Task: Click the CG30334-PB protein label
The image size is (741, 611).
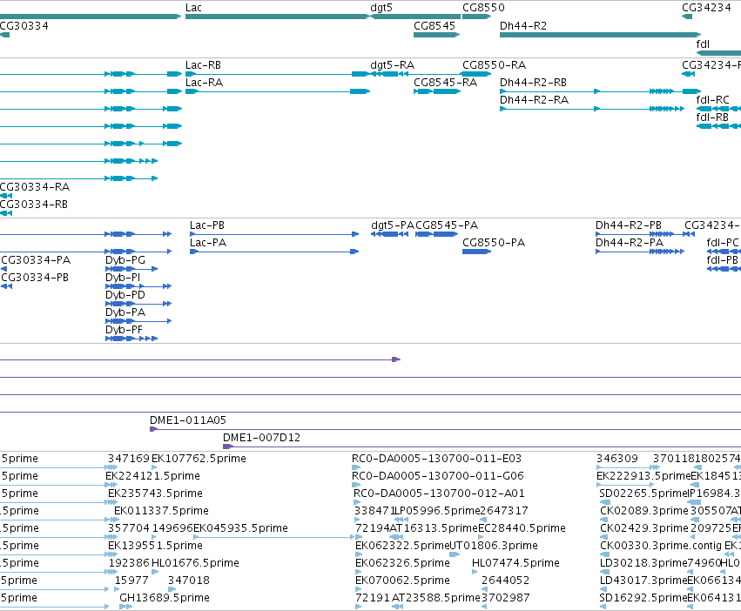Action: 35,278
